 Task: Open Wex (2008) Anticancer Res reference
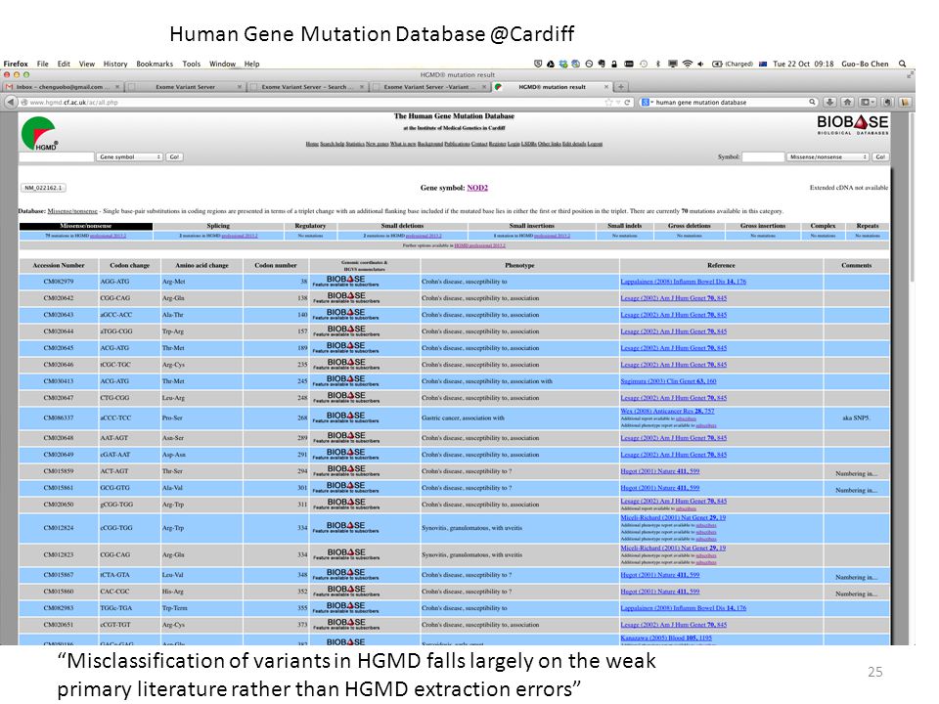(x=667, y=412)
